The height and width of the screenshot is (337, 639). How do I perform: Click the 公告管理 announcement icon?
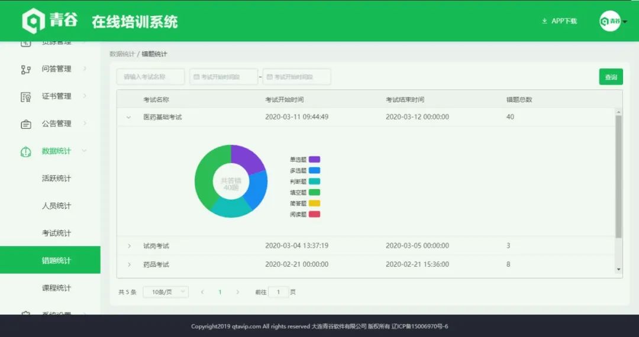pos(25,124)
